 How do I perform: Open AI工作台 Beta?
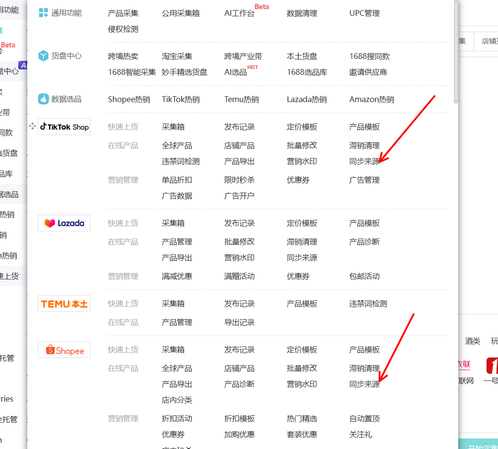(239, 13)
